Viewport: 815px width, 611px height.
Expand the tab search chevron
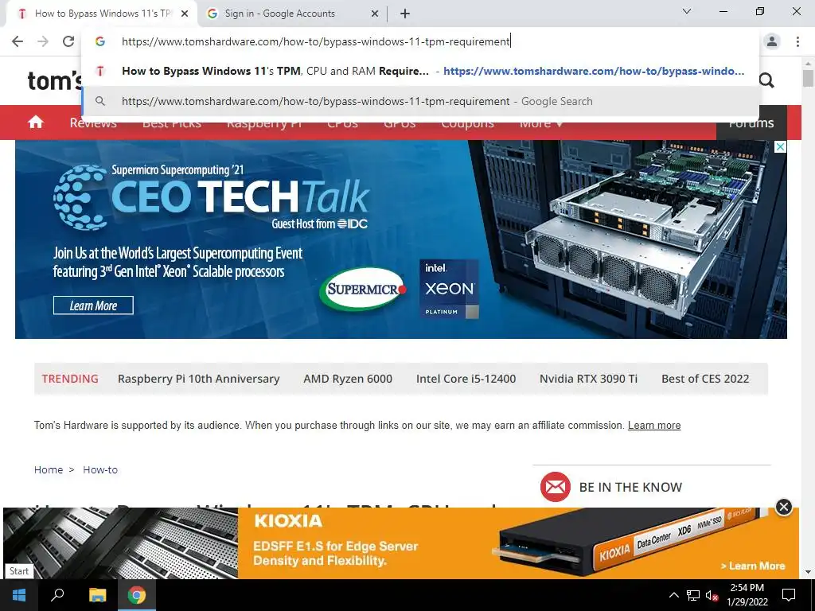(x=687, y=11)
